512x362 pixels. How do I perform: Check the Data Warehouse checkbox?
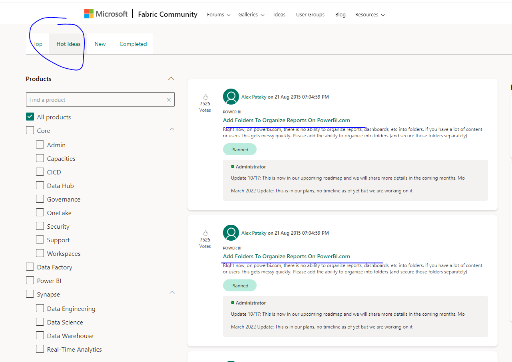point(40,336)
